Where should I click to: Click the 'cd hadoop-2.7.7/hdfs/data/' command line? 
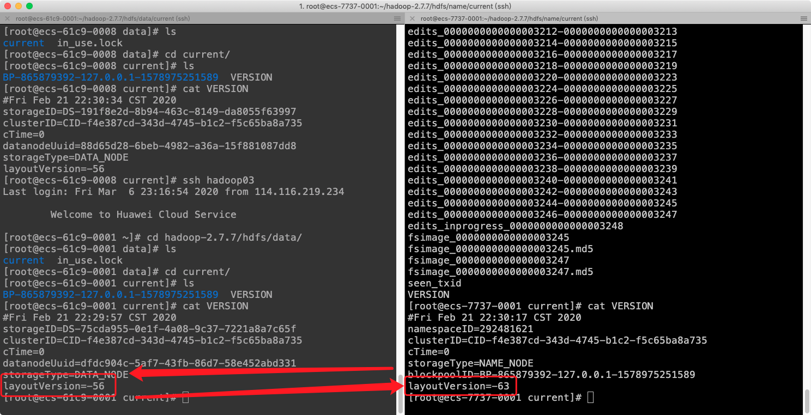point(153,237)
